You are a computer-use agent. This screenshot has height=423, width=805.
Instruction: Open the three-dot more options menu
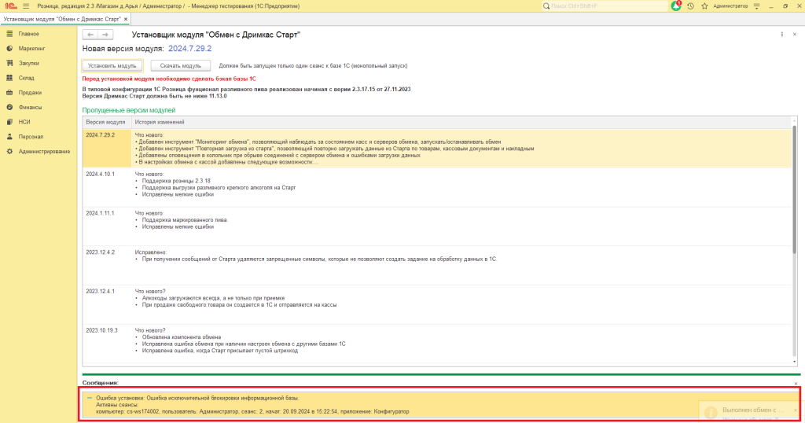pos(782,35)
